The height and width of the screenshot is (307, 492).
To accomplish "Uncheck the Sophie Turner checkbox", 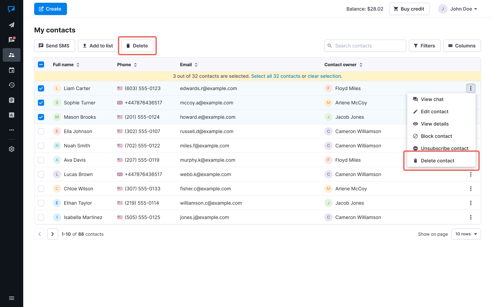I will 41,103.
